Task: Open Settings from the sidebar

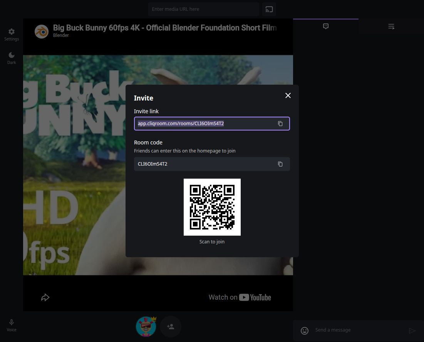Action: [x=11, y=35]
